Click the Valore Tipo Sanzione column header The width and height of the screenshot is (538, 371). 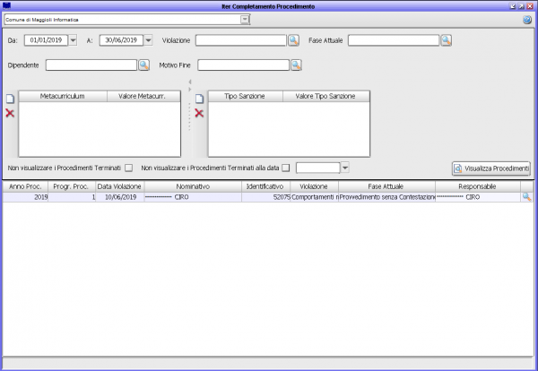(x=326, y=97)
